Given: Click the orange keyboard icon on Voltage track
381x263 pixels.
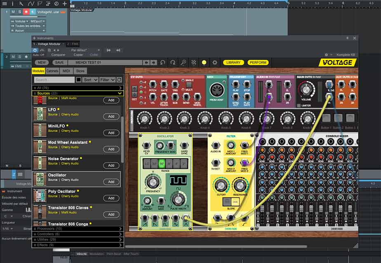Looking at the screenshot, I should 63,12.
